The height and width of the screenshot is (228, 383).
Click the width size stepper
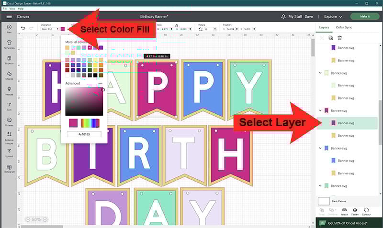tap(171, 29)
